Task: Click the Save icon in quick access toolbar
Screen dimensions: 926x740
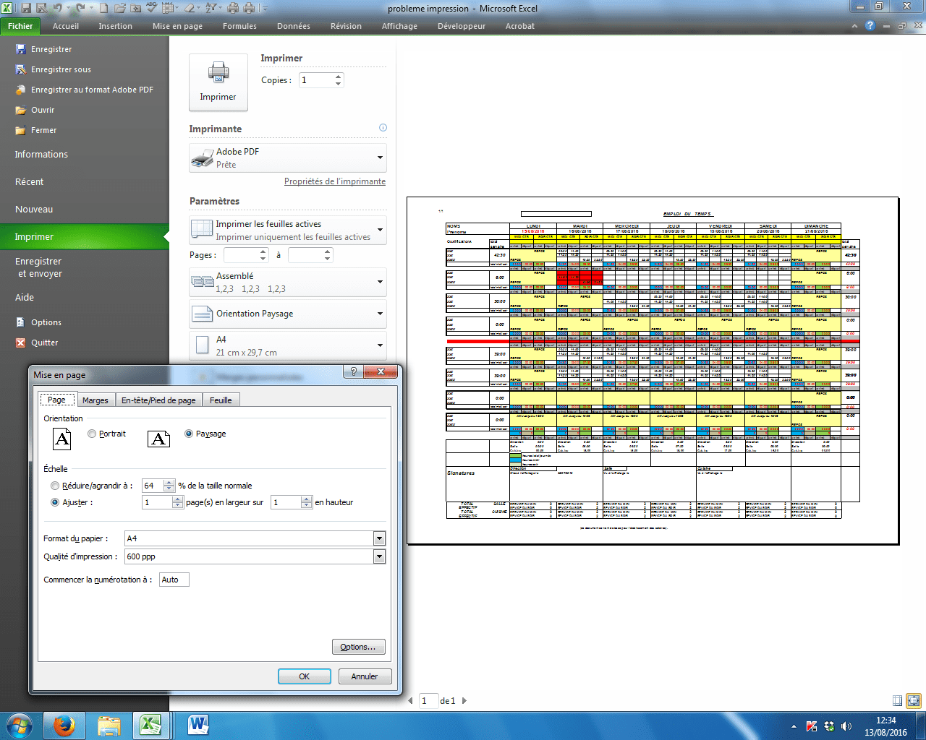Action: click(x=26, y=9)
